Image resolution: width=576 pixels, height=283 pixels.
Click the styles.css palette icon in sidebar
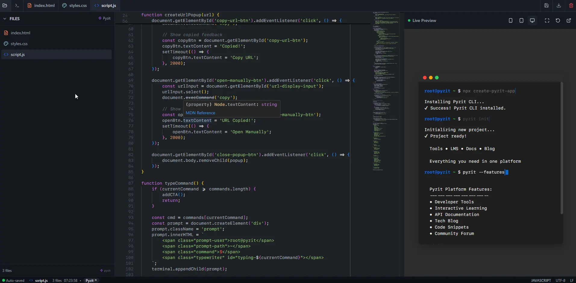(x=6, y=44)
